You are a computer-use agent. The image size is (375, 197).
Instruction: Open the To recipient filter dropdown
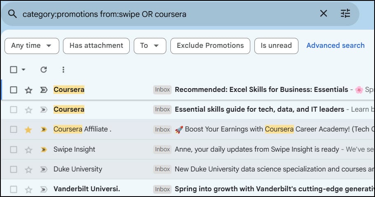point(150,46)
